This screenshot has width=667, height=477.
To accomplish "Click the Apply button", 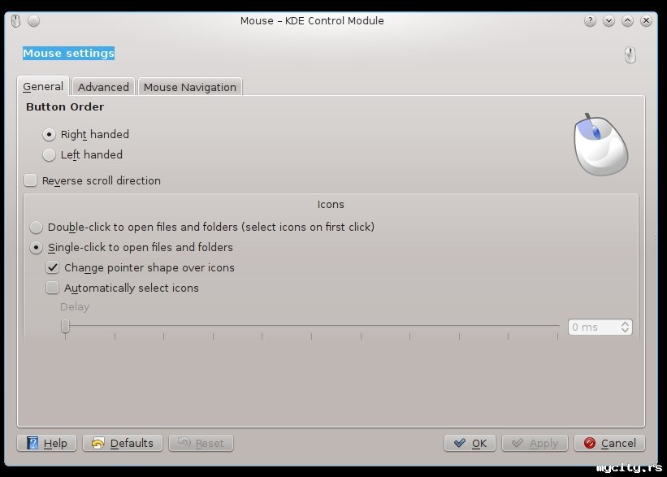I will point(535,443).
